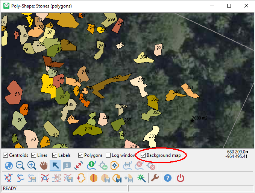The width and height of the screenshot is (255, 193).
Task: Hide polygons with the Polygons checkbox
Action: [x=81, y=155]
